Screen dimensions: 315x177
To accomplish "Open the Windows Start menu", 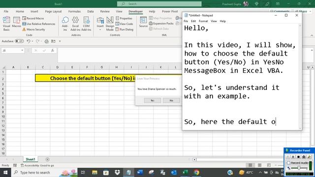I will [x=5, y=173].
